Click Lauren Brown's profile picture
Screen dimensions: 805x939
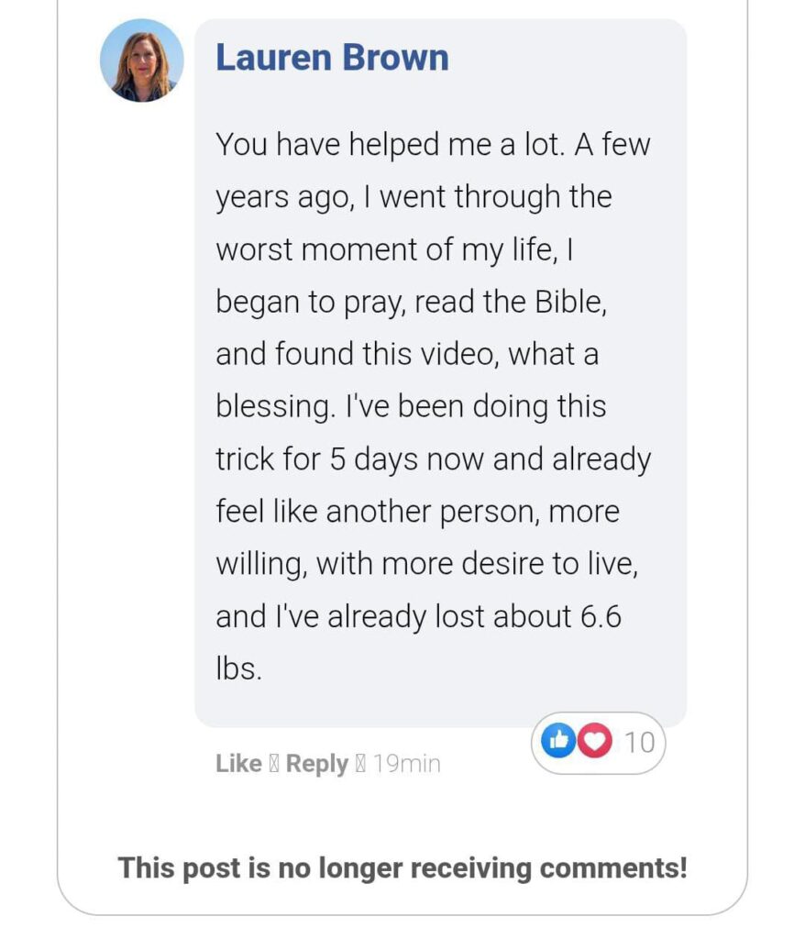point(142,61)
